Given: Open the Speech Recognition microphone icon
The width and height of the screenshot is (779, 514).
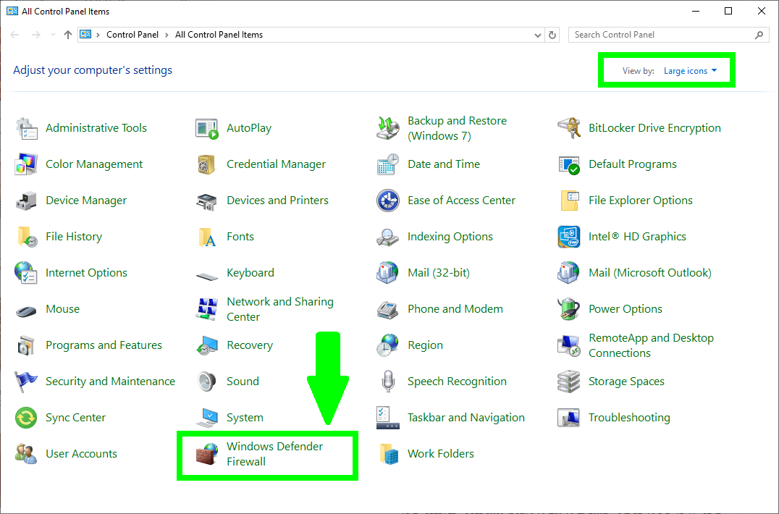Looking at the screenshot, I should [x=388, y=382].
